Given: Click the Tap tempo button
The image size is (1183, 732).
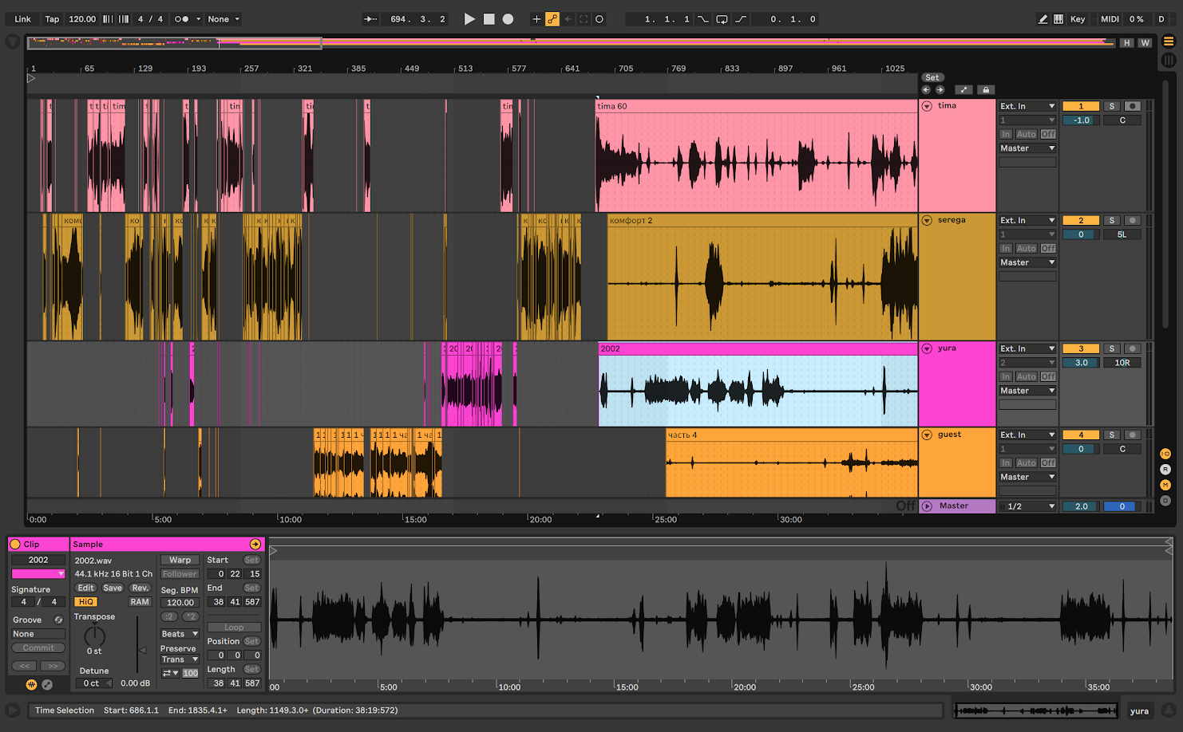Looking at the screenshot, I should pyautogui.click(x=52, y=19).
